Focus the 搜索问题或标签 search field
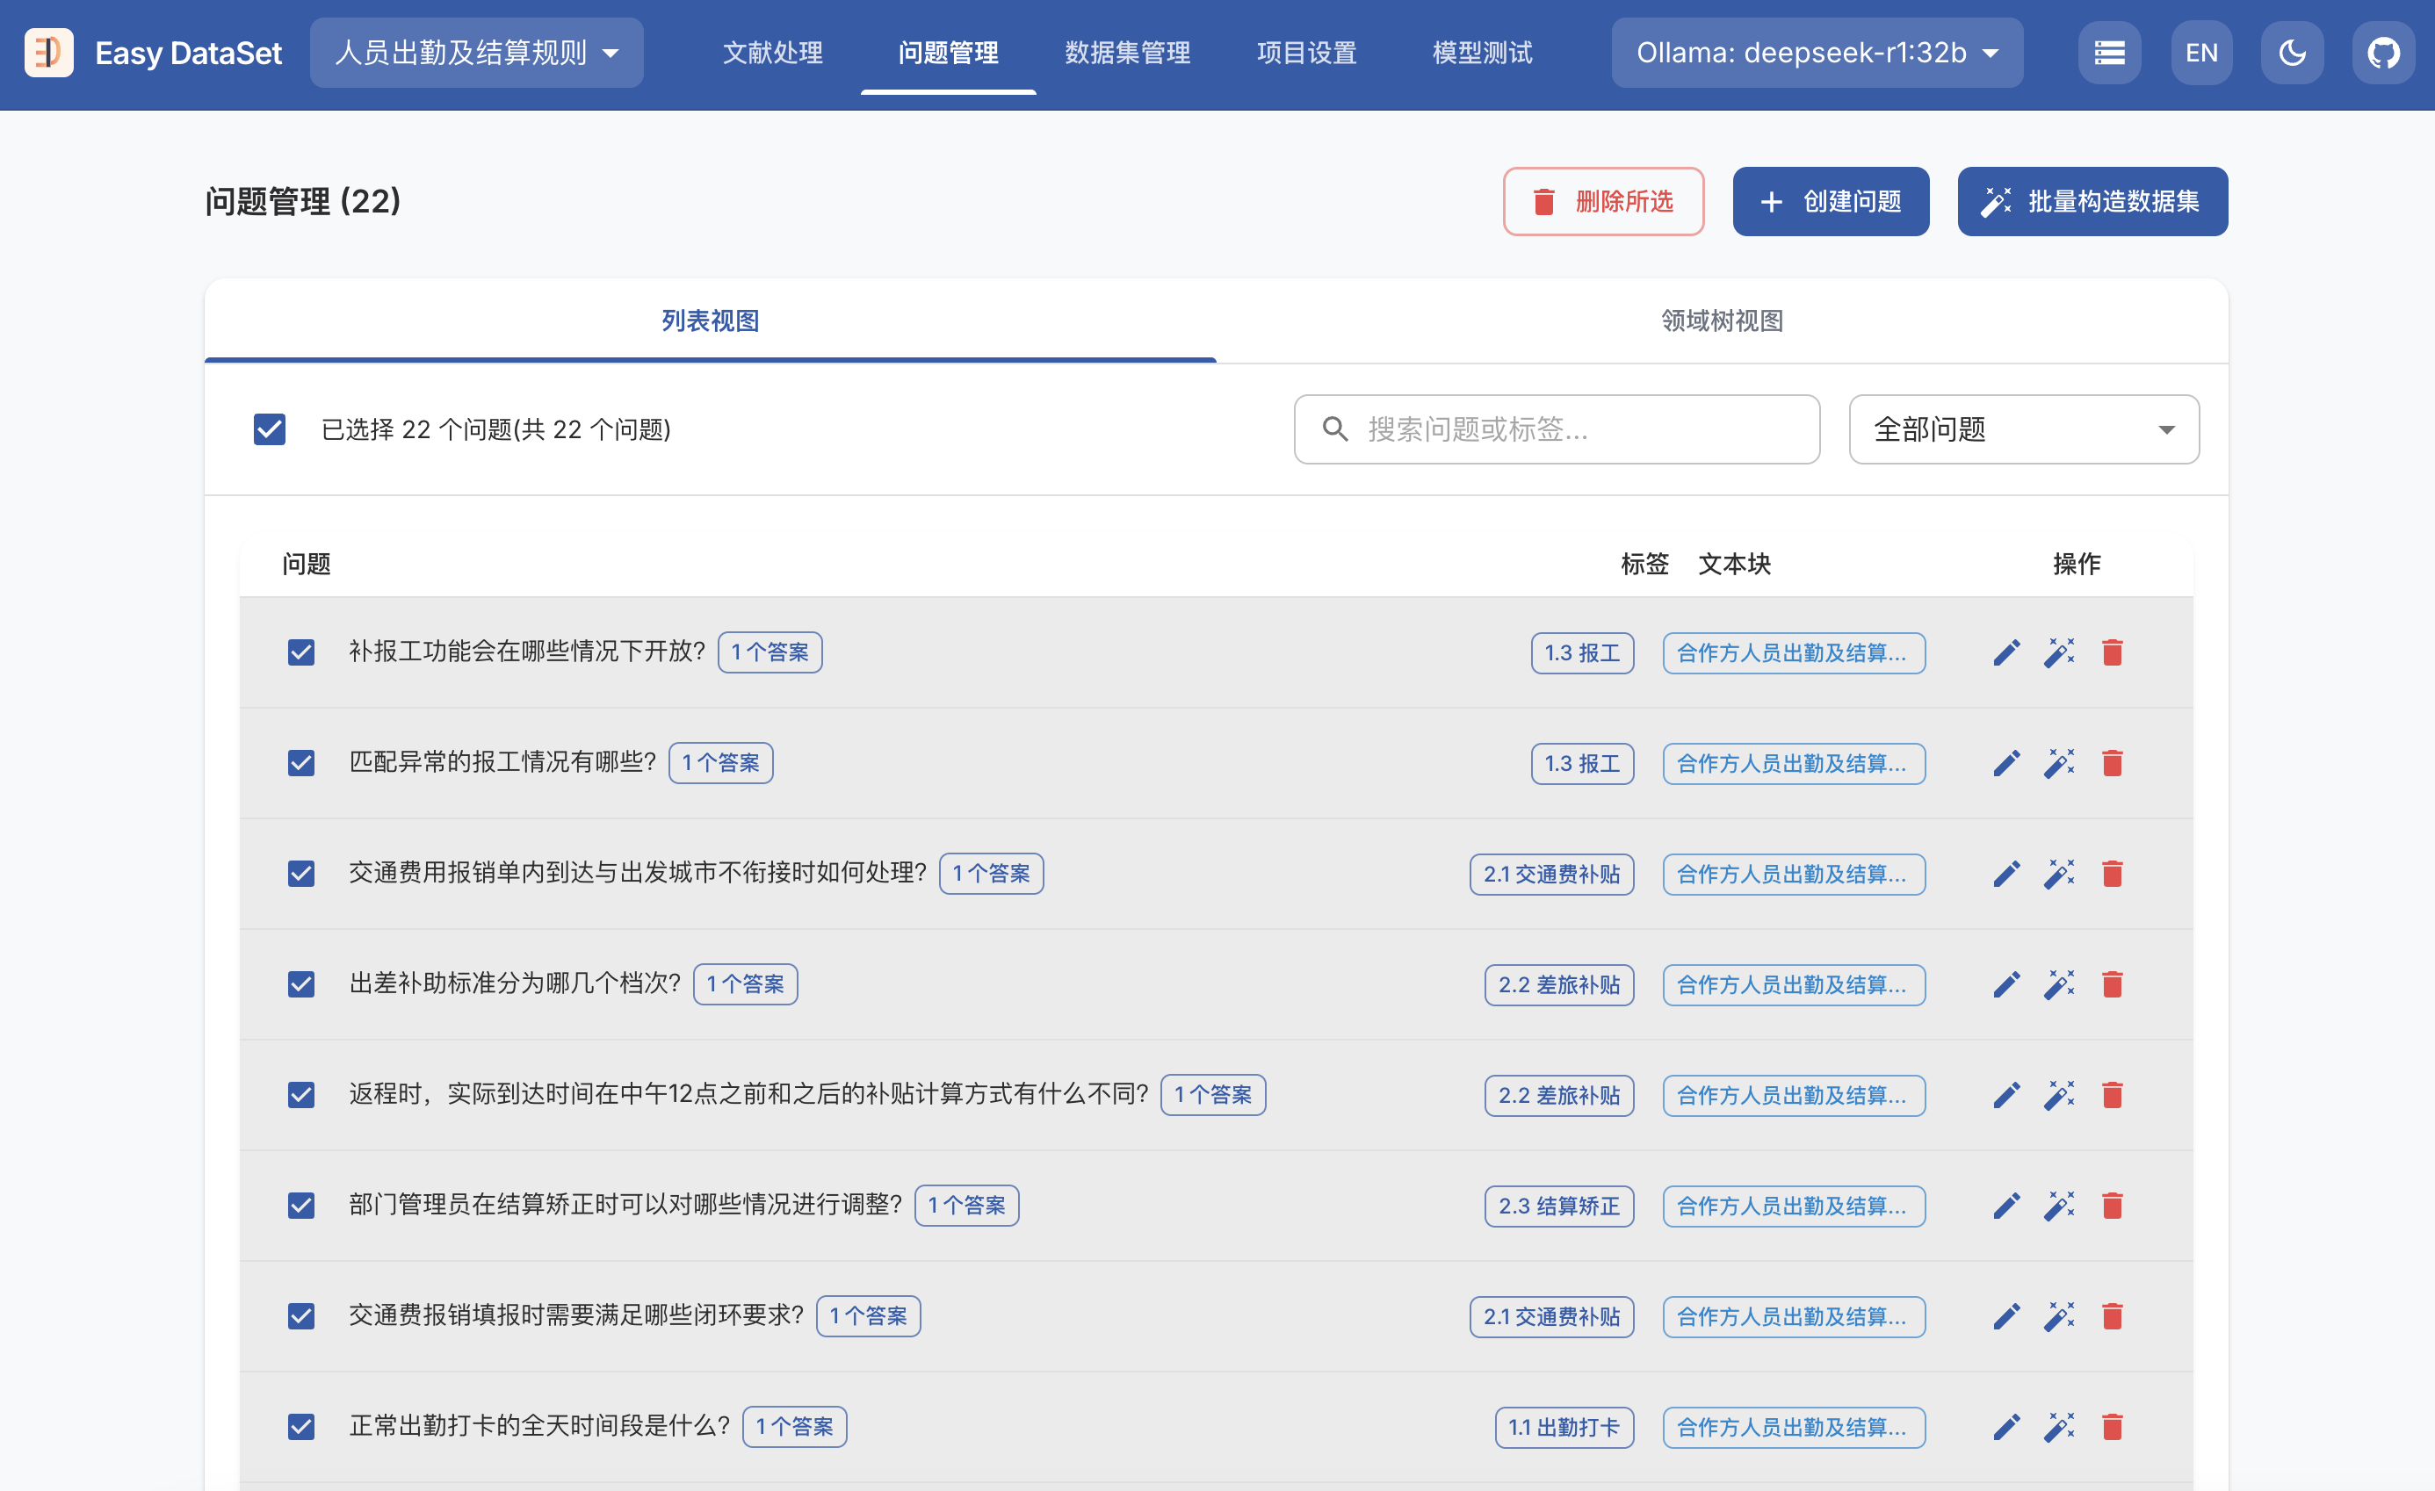This screenshot has height=1491, width=2435. [x=1572, y=429]
